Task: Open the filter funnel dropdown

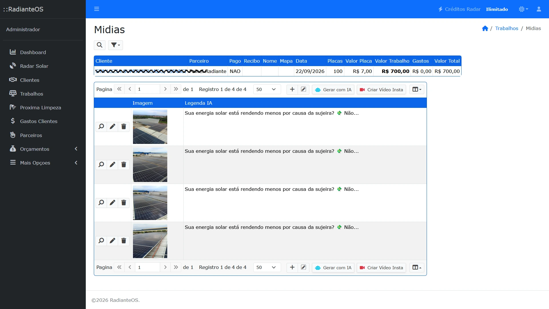Action: pyautogui.click(x=116, y=45)
